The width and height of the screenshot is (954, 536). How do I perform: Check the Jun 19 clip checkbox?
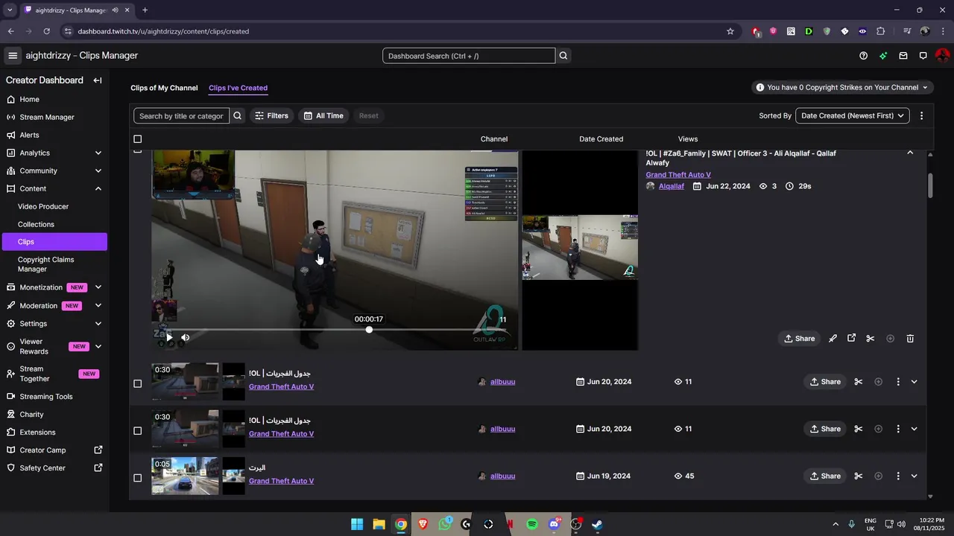point(137,478)
